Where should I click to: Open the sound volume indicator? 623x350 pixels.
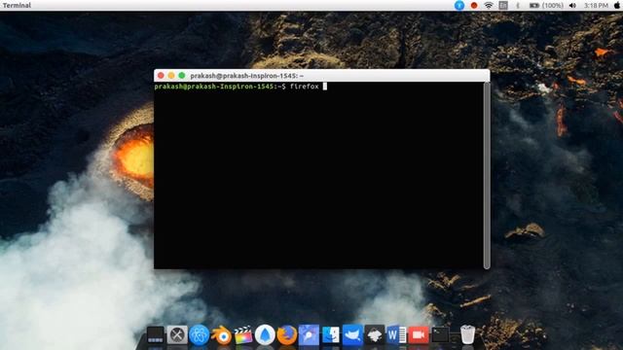pyautogui.click(x=572, y=5)
